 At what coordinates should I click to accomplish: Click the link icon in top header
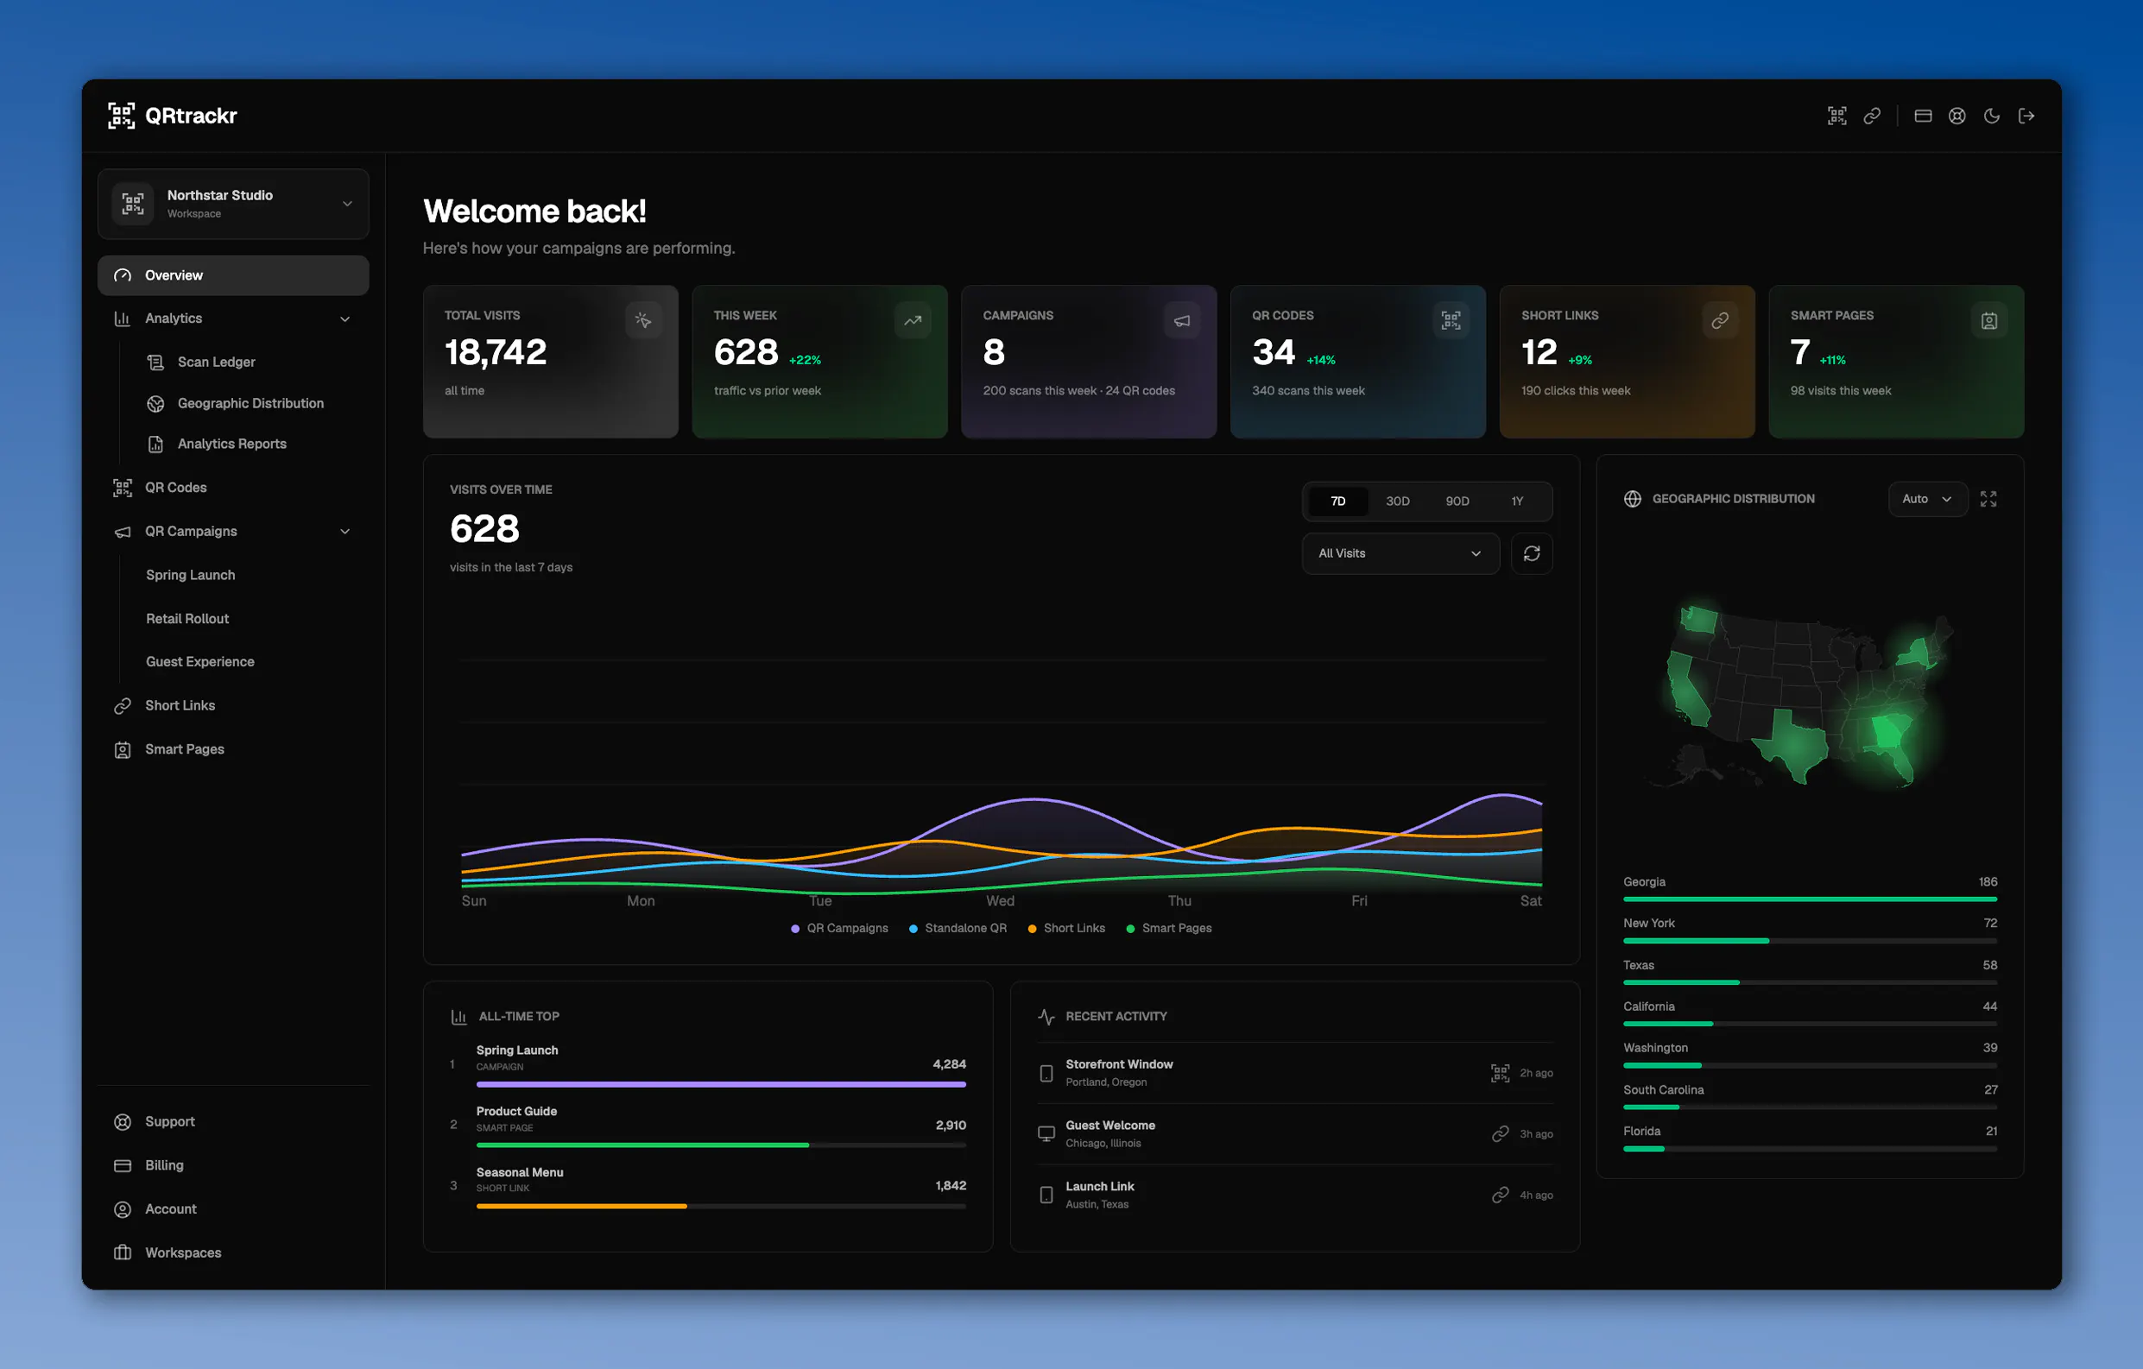point(1872,116)
